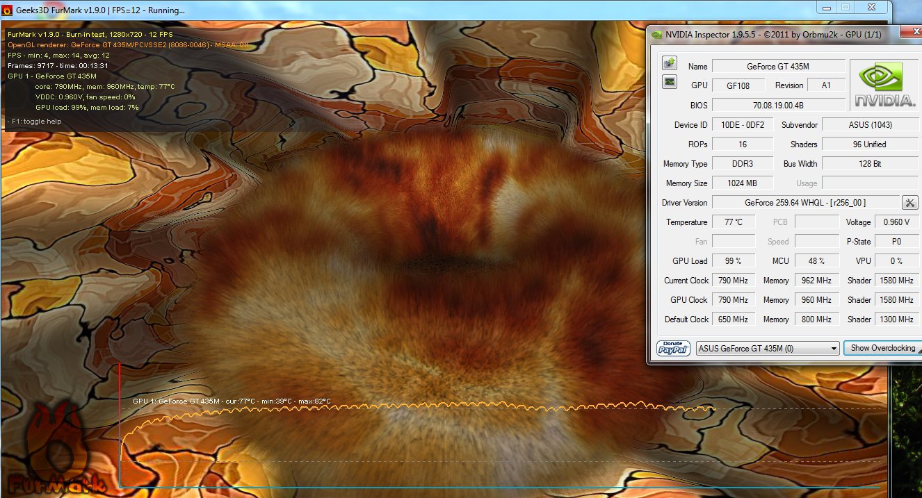
Task: Click the GPU Clock row Memory value 960 MHz
Action: tap(817, 300)
